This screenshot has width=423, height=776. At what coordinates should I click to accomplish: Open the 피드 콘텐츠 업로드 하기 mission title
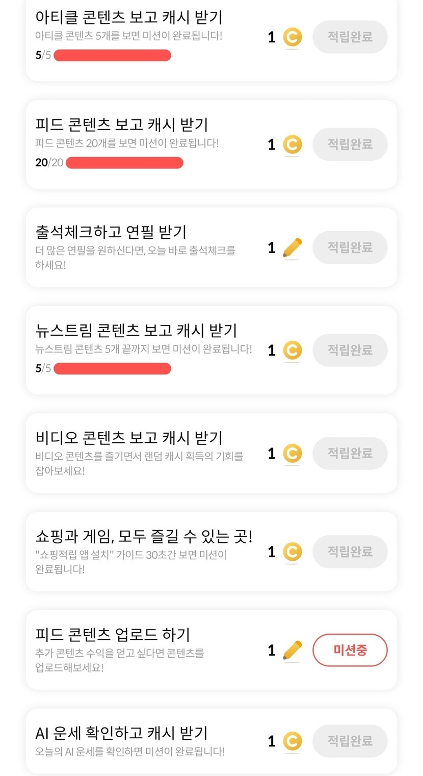[113, 635]
